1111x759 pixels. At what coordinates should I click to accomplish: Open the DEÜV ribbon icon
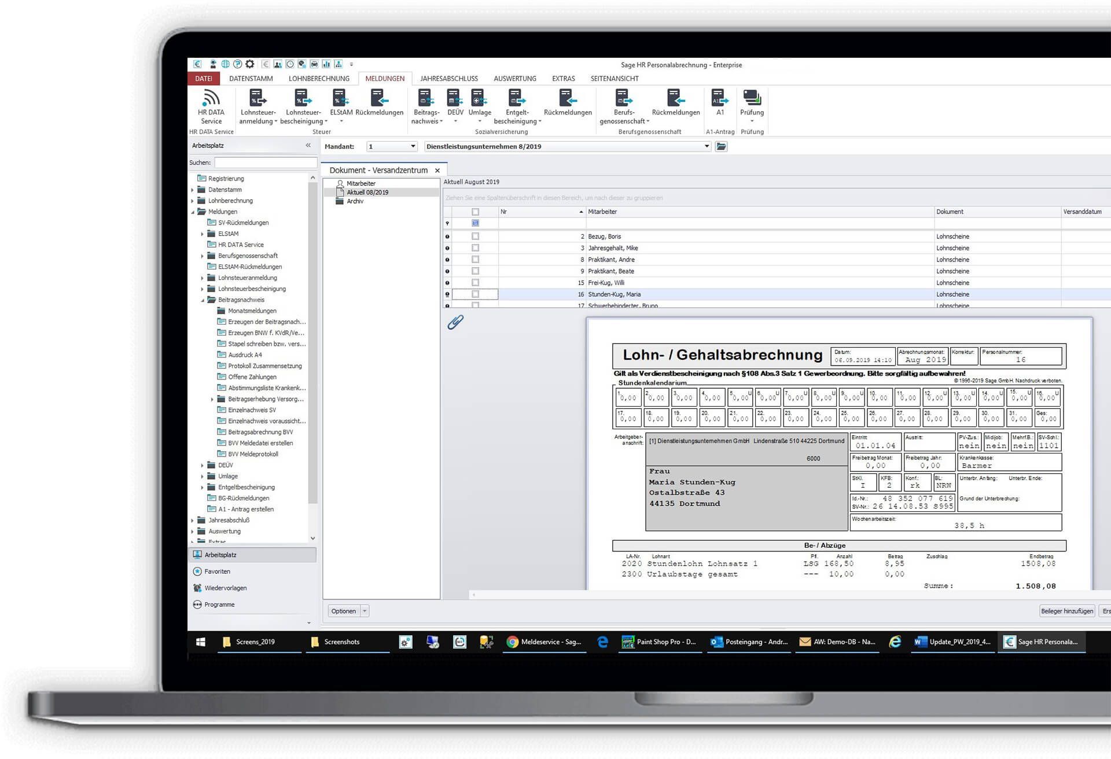tap(455, 98)
